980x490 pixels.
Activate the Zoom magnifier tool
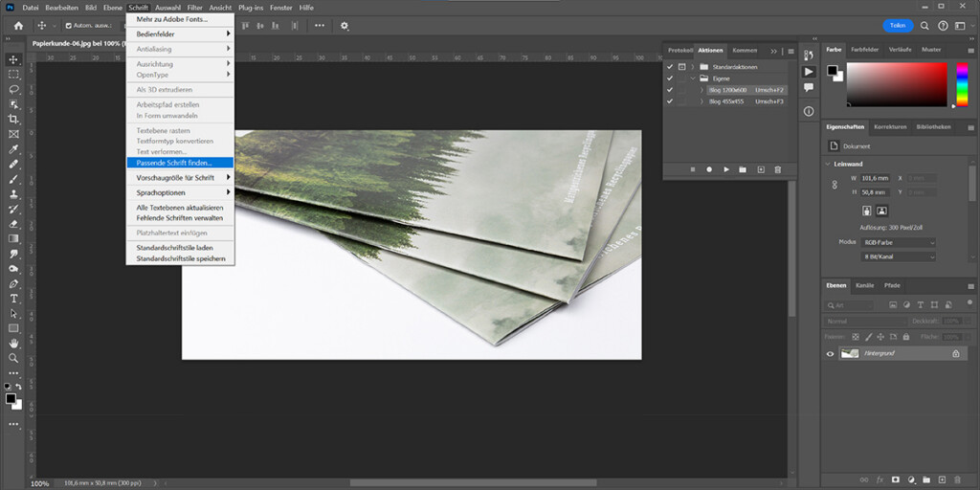pyautogui.click(x=13, y=358)
